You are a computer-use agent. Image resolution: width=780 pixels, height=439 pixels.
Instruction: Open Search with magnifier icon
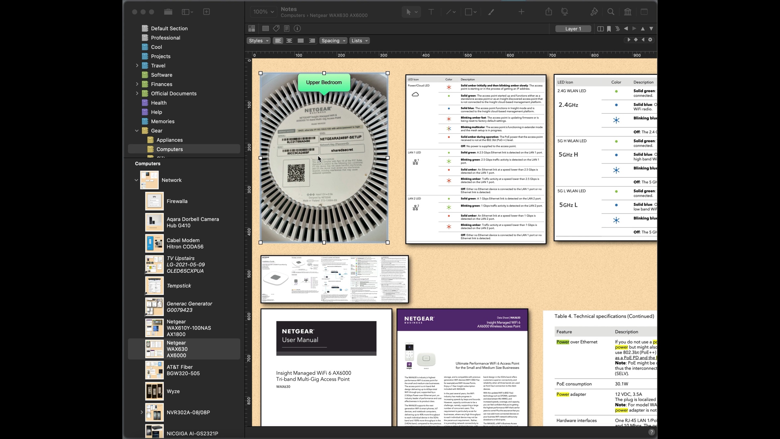611,12
